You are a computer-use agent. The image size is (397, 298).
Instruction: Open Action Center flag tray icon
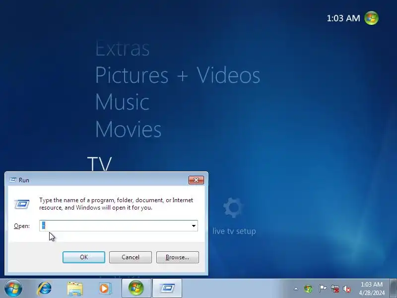pos(322,289)
